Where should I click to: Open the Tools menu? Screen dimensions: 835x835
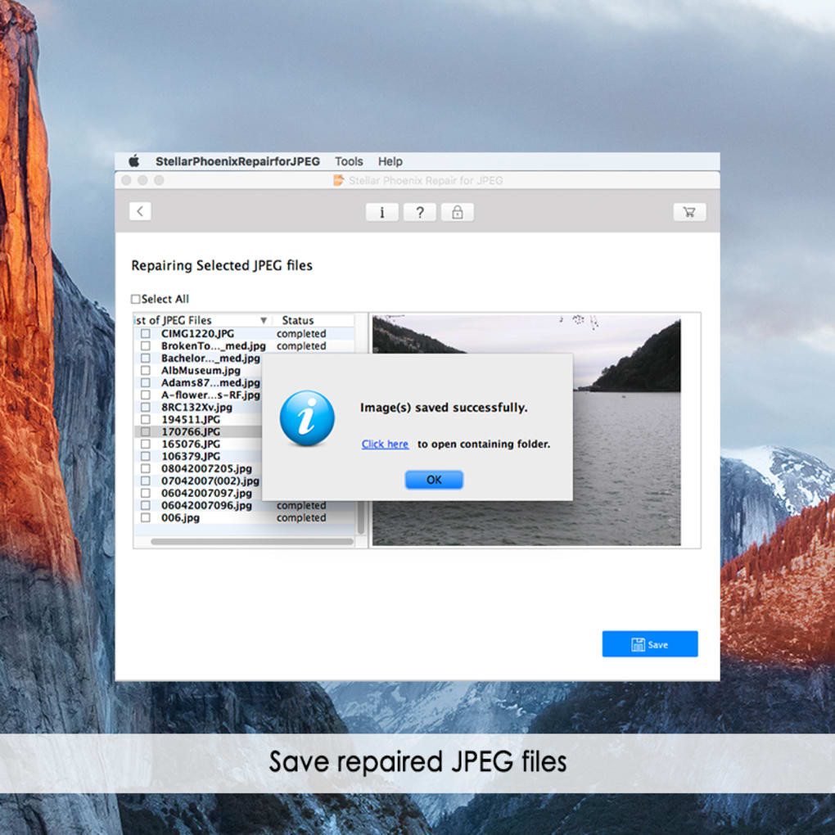(349, 161)
